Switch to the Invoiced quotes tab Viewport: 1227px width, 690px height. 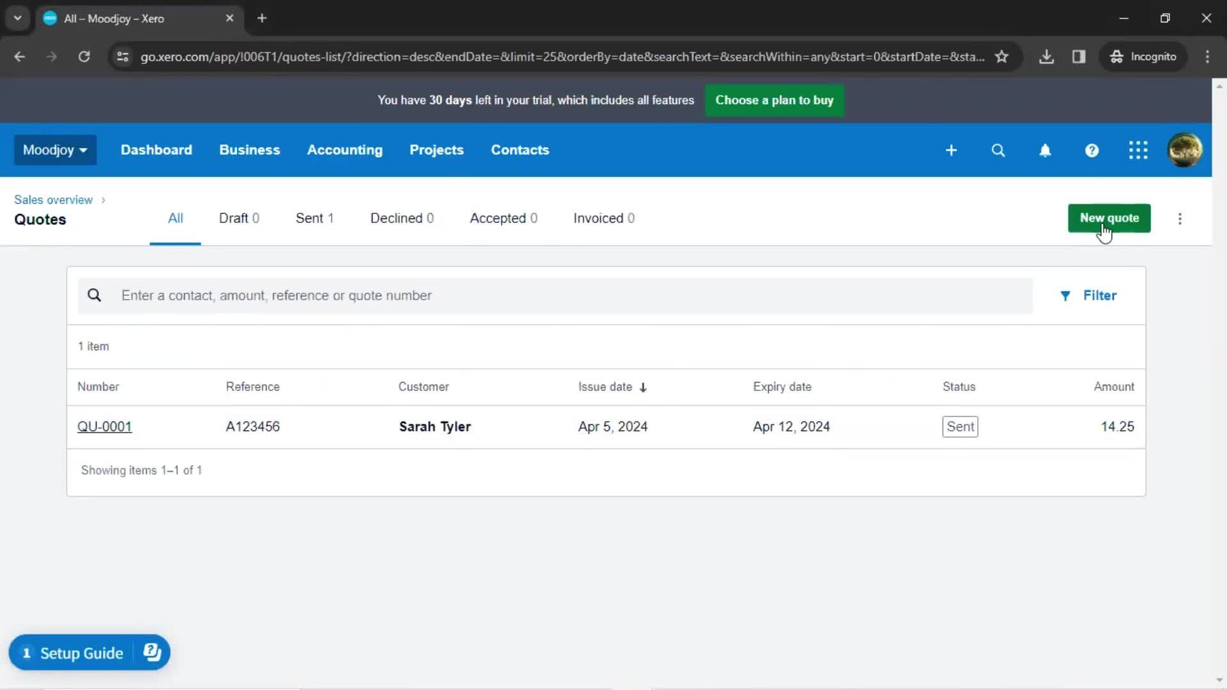(604, 218)
